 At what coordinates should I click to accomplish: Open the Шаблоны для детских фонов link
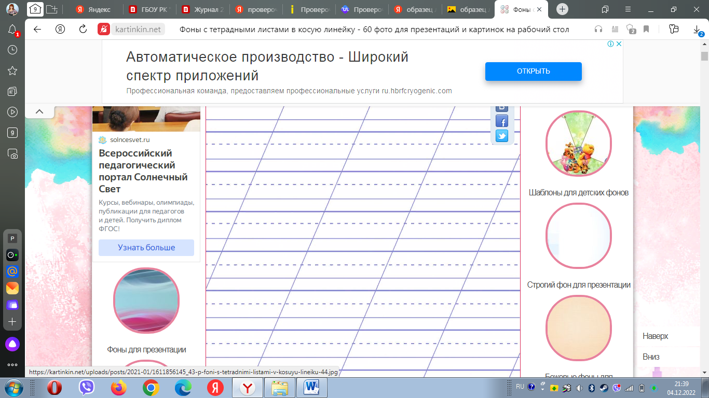tap(579, 192)
